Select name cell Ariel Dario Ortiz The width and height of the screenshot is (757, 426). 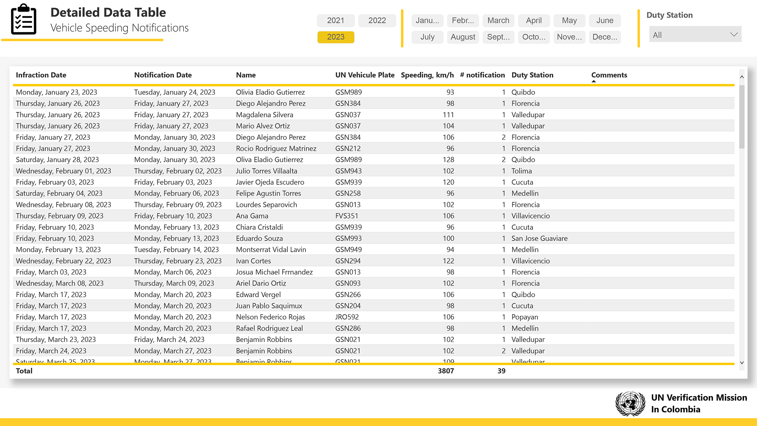pyautogui.click(x=261, y=283)
